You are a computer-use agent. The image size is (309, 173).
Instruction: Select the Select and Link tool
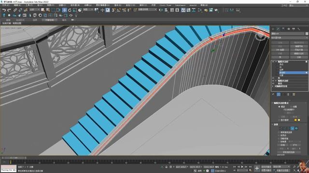click(15, 10)
